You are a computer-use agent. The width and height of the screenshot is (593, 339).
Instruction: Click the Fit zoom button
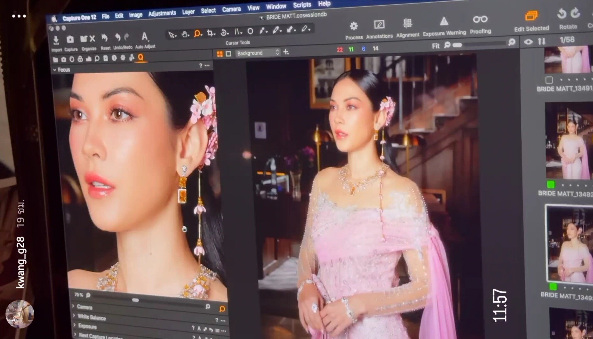tap(435, 46)
